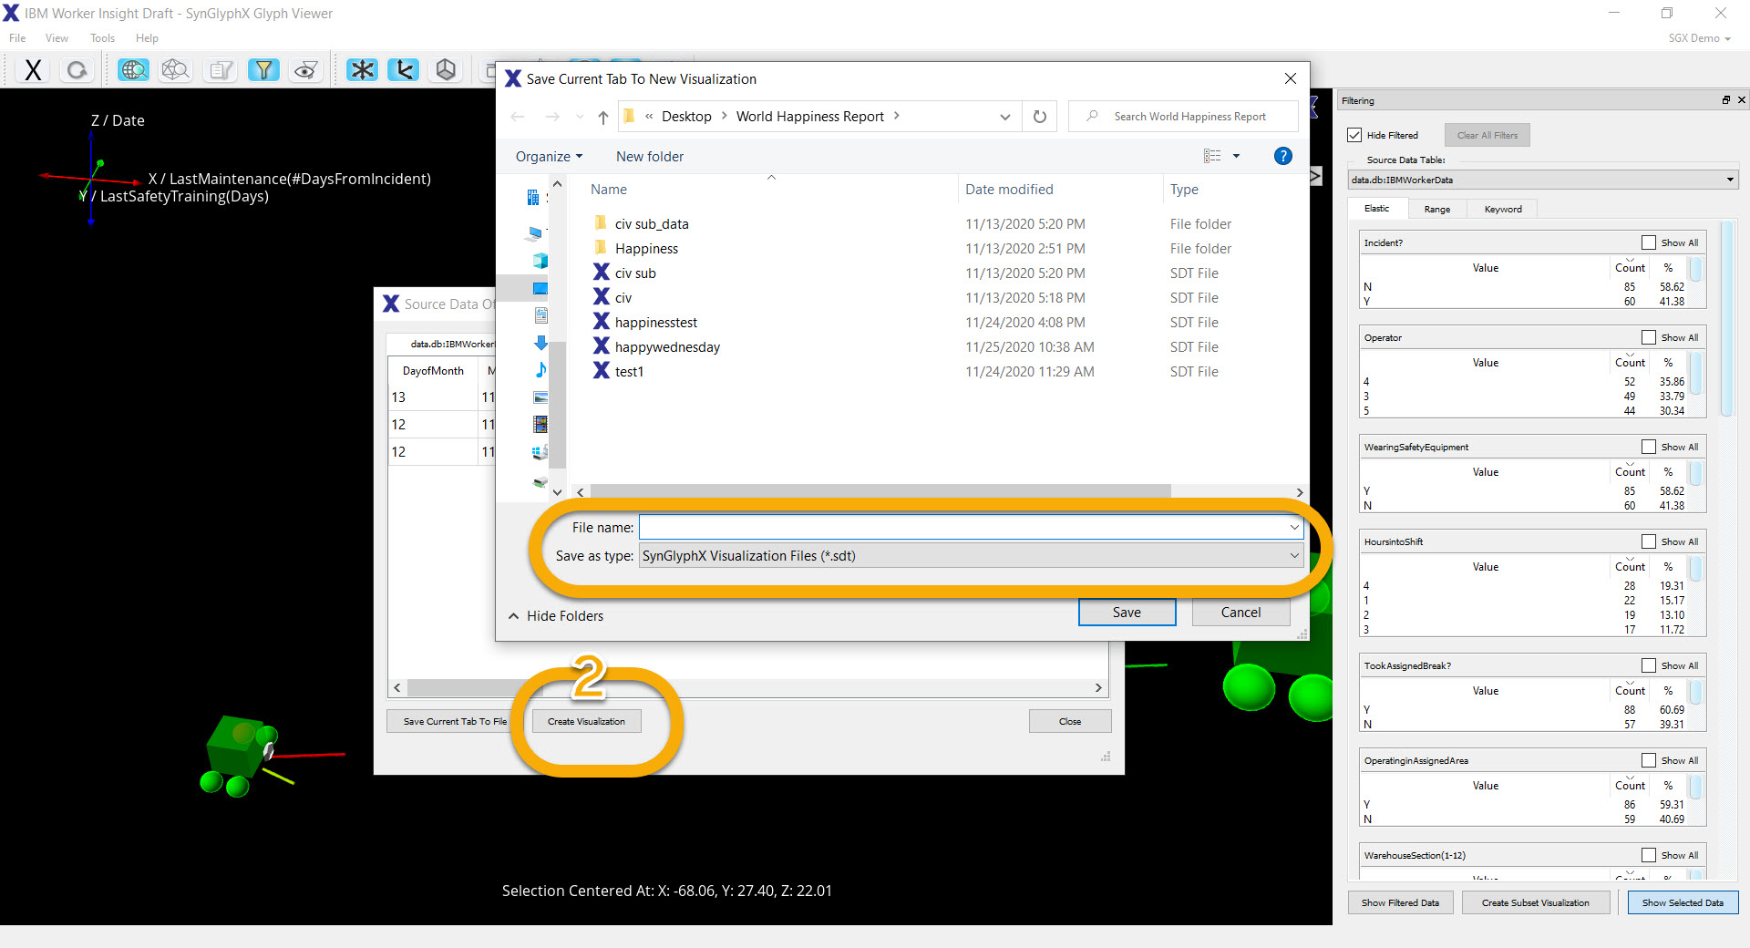This screenshot has width=1750, height=948.
Task: Select the civ sub_data folder icon
Action: [601, 223]
